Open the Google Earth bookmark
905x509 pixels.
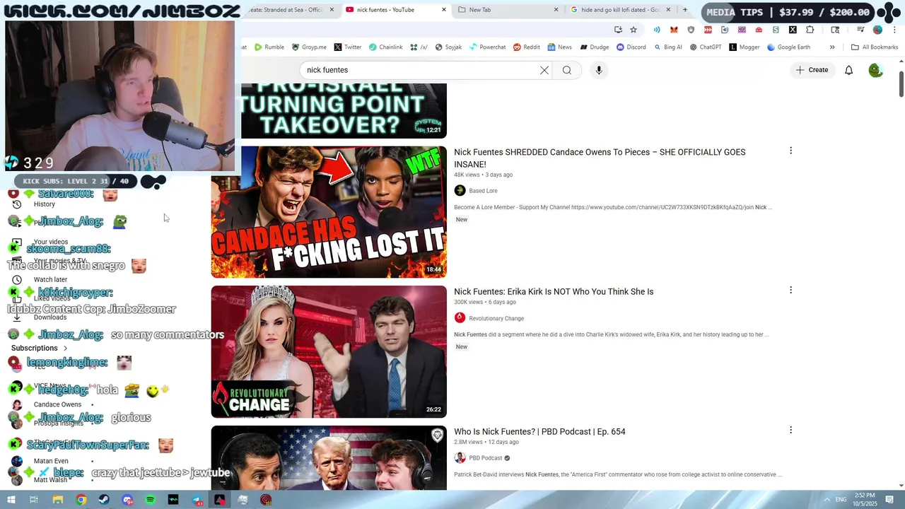coord(788,47)
